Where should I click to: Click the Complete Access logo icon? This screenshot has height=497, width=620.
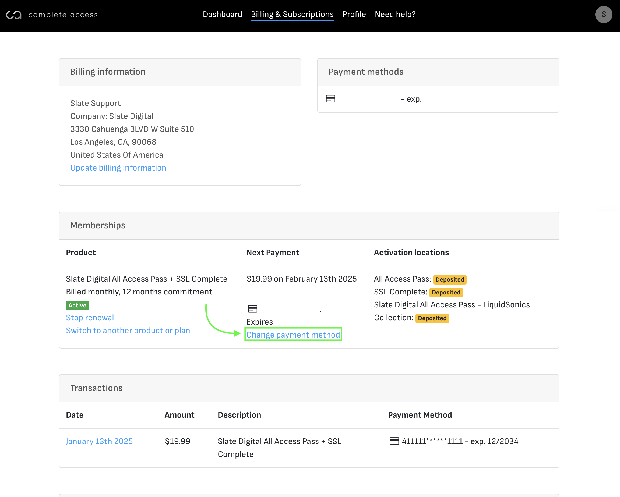click(14, 15)
